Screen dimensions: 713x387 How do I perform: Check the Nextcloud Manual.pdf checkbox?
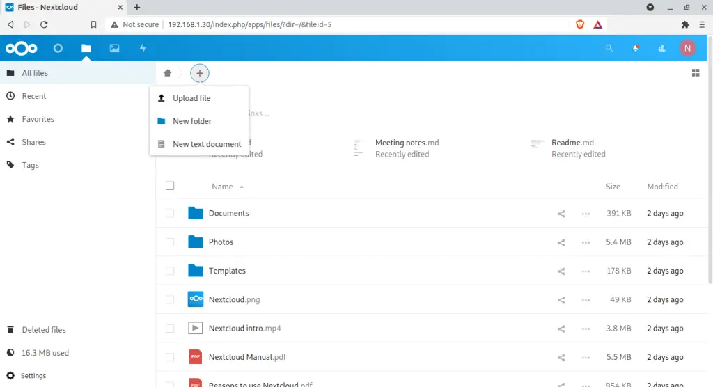(x=170, y=357)
